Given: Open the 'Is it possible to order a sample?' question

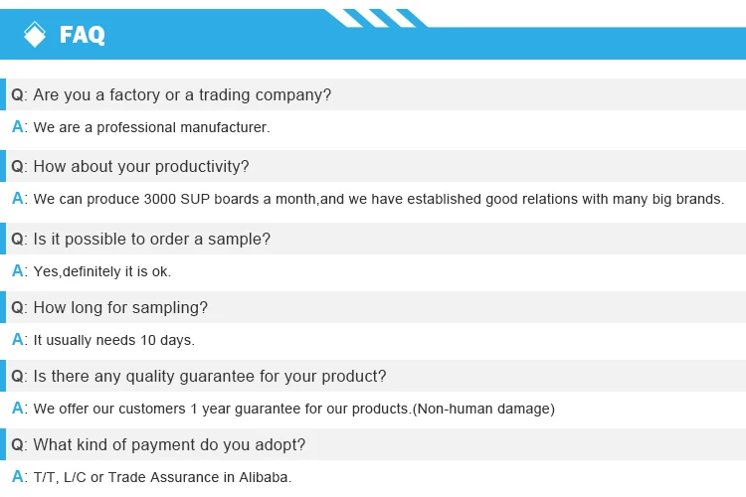Looking at the screenshot, I should point(373,239).
